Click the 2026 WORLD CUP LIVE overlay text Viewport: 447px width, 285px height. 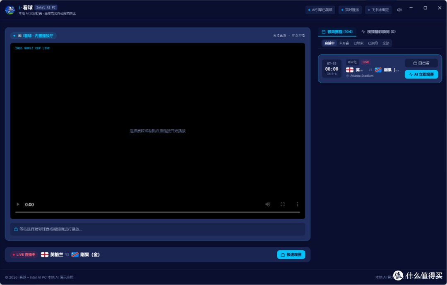32,48
